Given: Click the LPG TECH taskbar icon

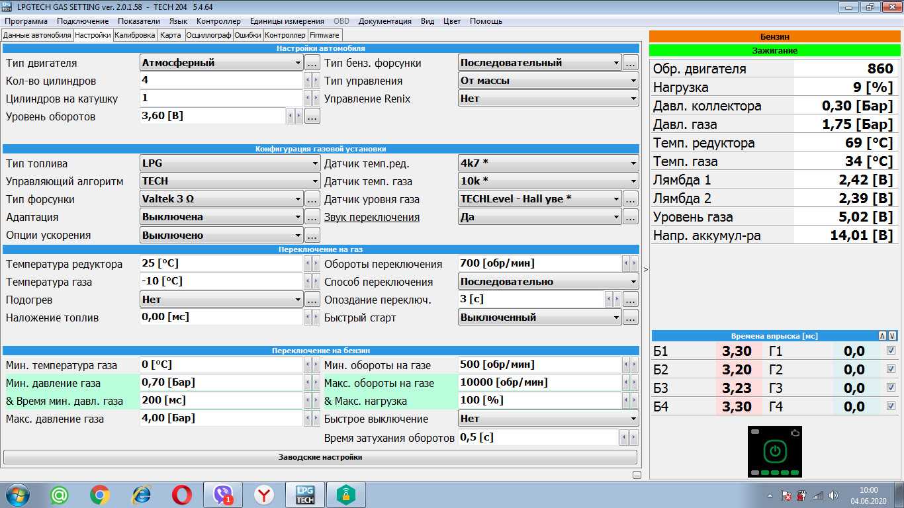Looking at the screenshot, I should pos(305,495).
